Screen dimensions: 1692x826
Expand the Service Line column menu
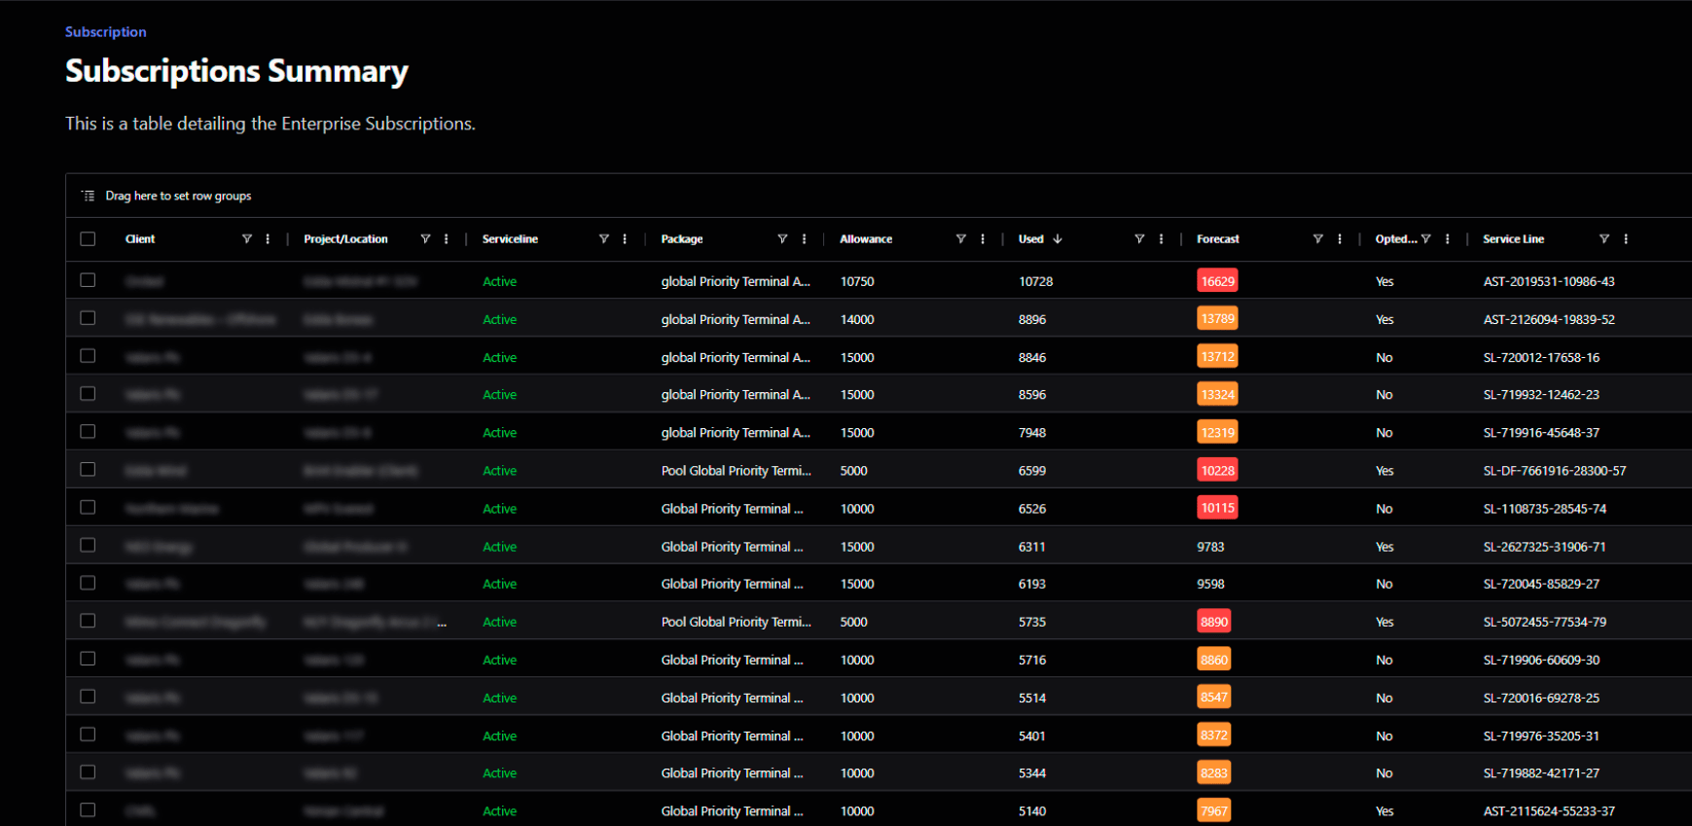(1626, 239)
